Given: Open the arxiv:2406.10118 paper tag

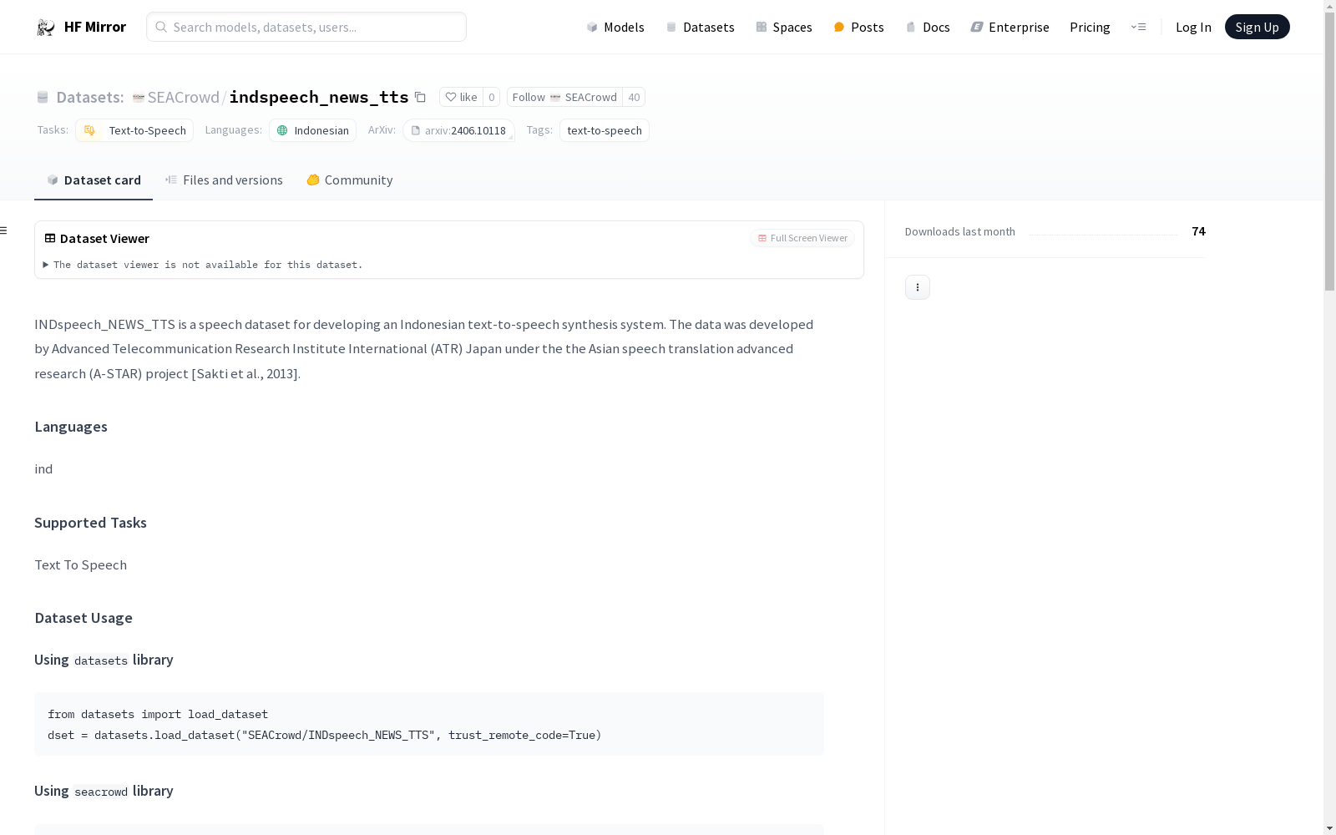Looking at the screenshot, I should pyautogui.click(x=458, y=130).
